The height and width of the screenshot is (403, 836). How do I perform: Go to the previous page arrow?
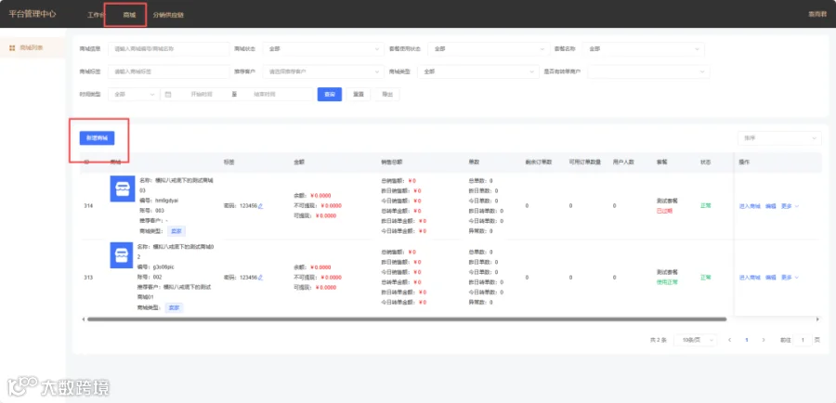pyautogui.click(x=730, y=340)
